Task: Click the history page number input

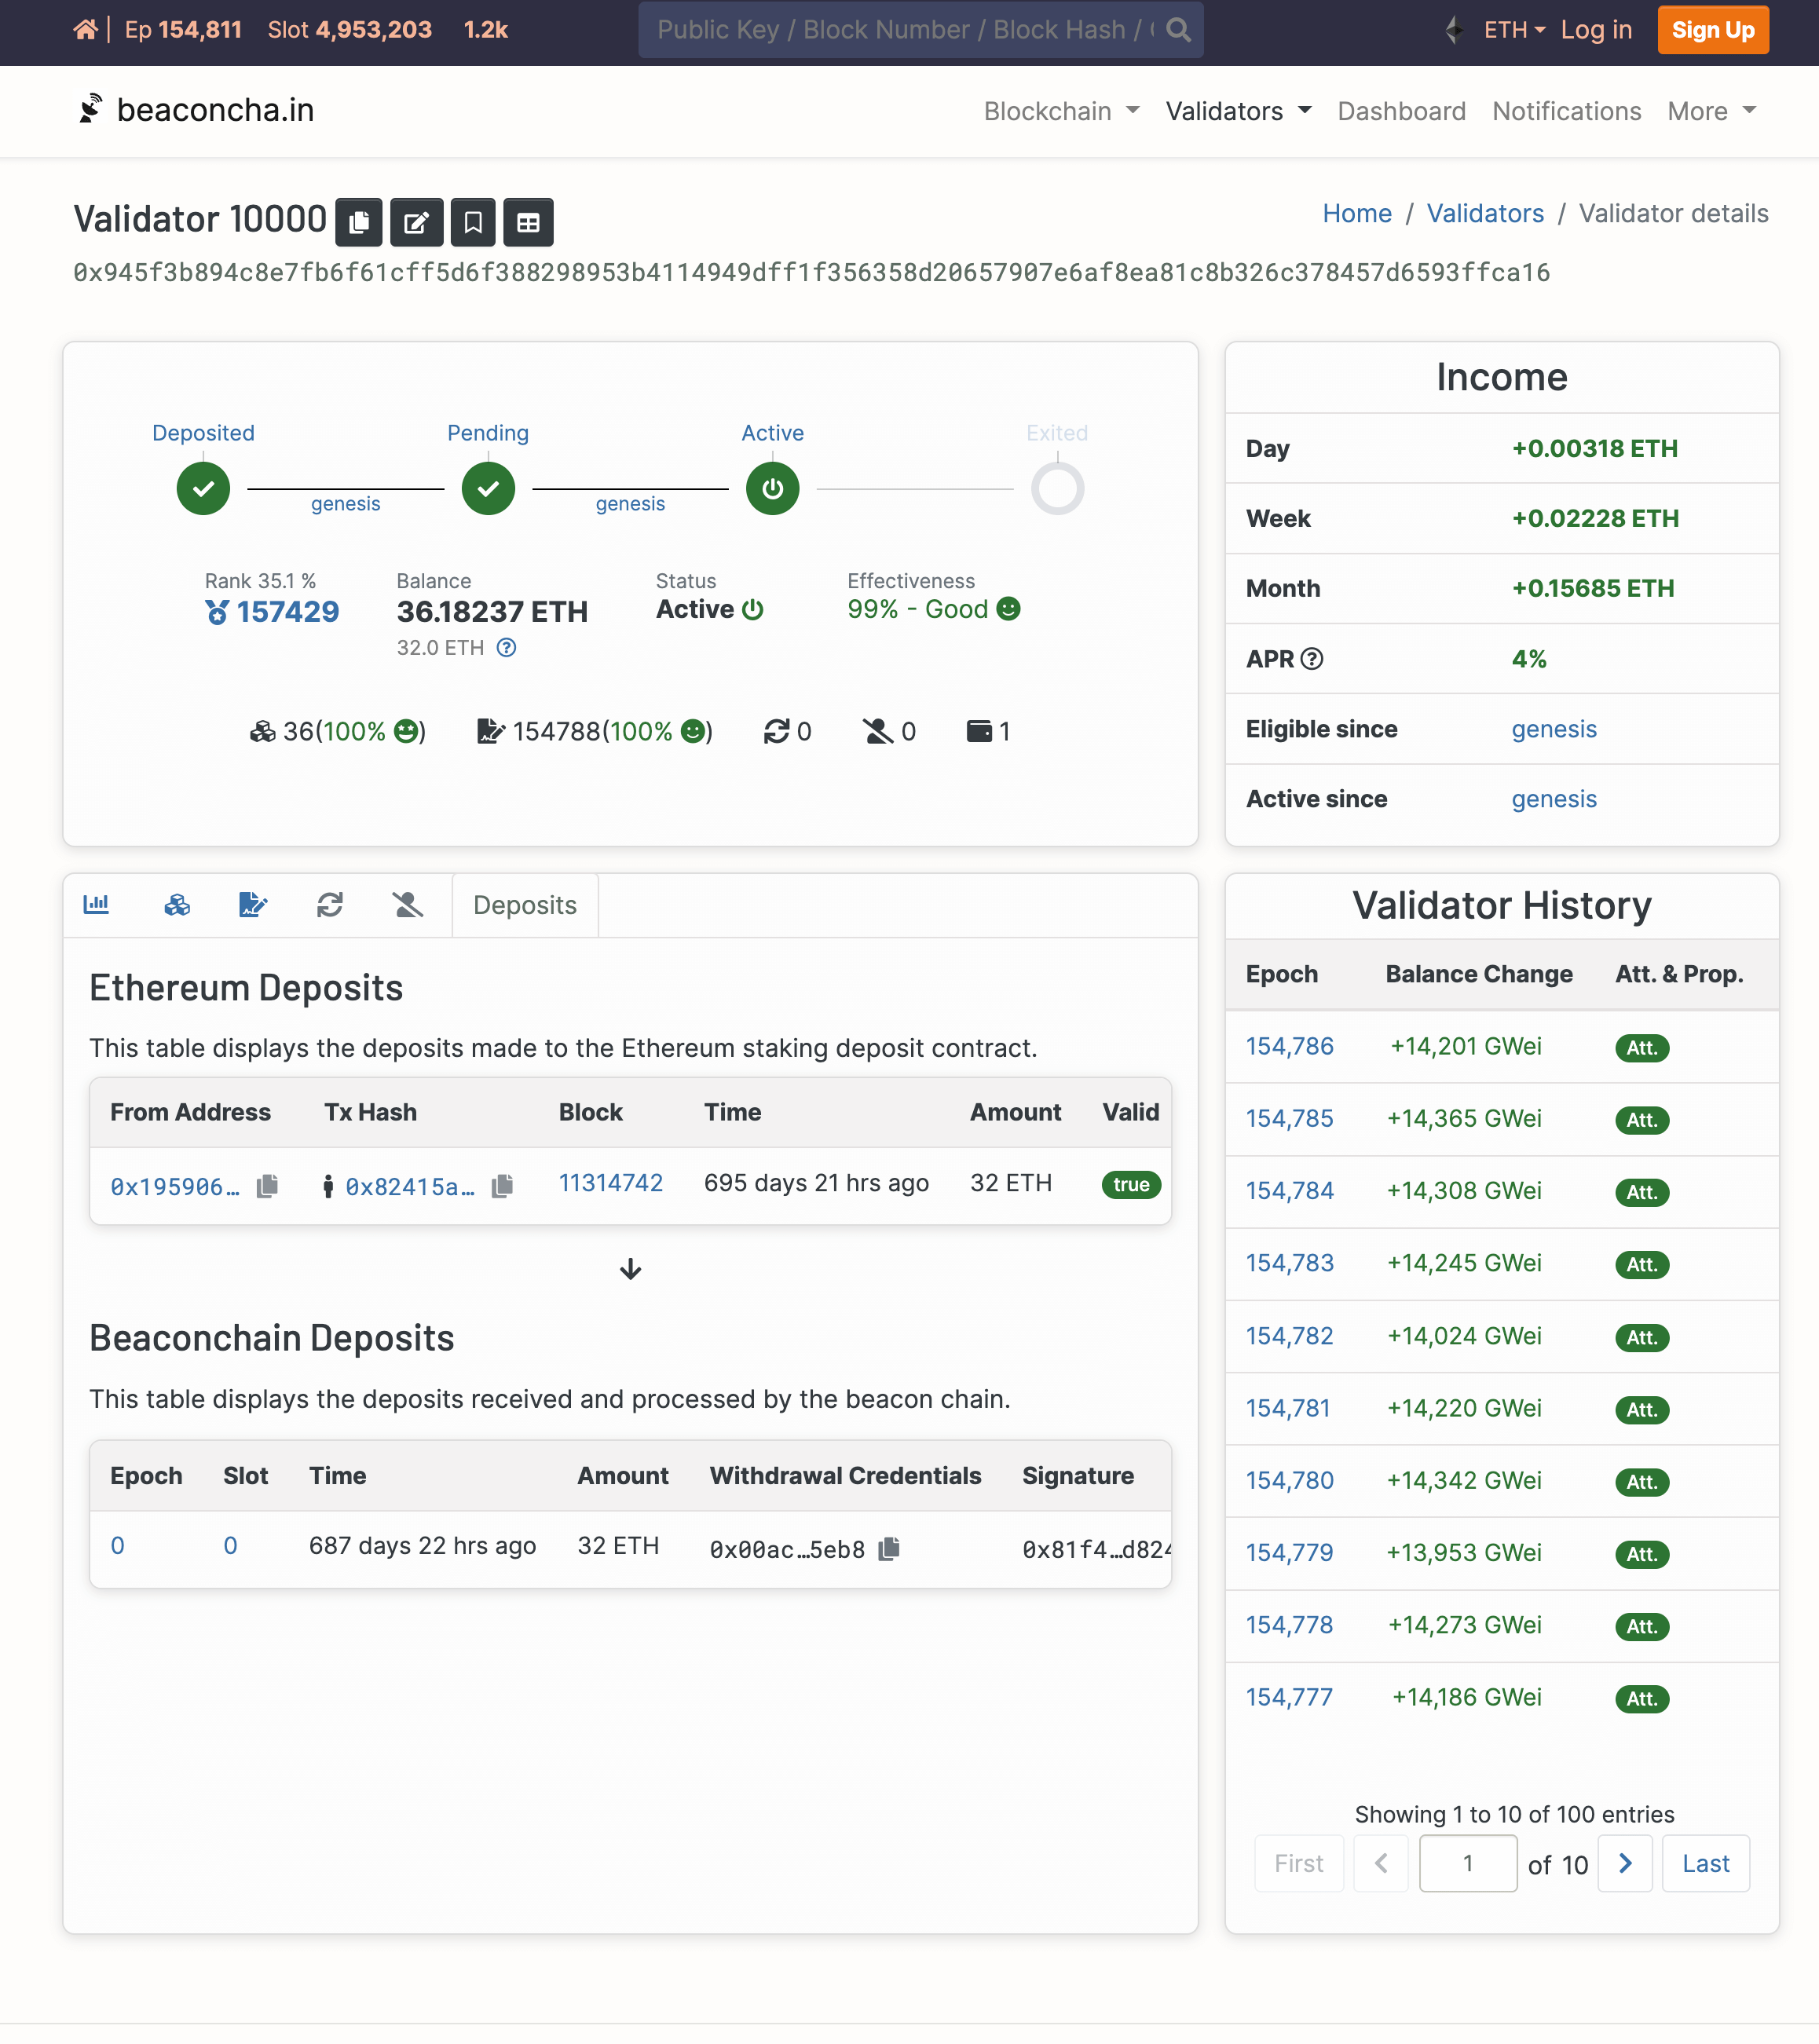Action: [x=1467, y=1863]
